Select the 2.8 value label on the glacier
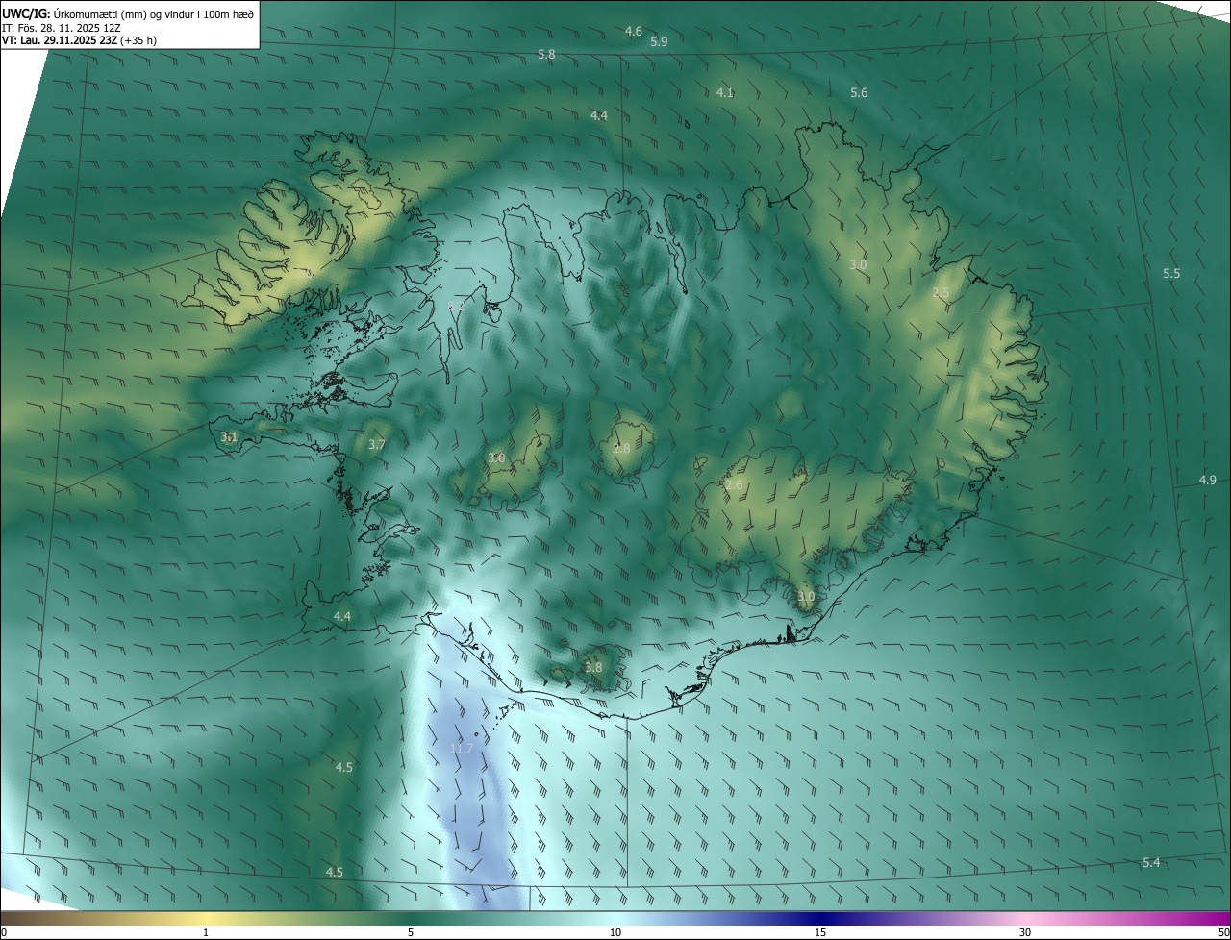 (x=622, y=449)
